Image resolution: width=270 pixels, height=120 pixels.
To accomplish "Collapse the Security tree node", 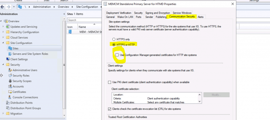I will click(3, 65).
